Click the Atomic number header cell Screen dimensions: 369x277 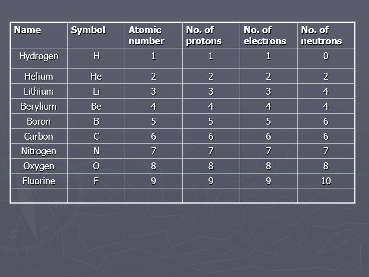point(154,35)
